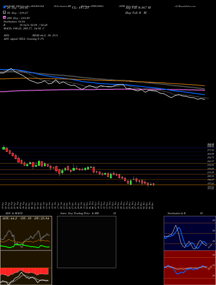Click the first green candlestick on chart
Image resolution: width=216 pixels, height=285 pixels.
point(3,148)
